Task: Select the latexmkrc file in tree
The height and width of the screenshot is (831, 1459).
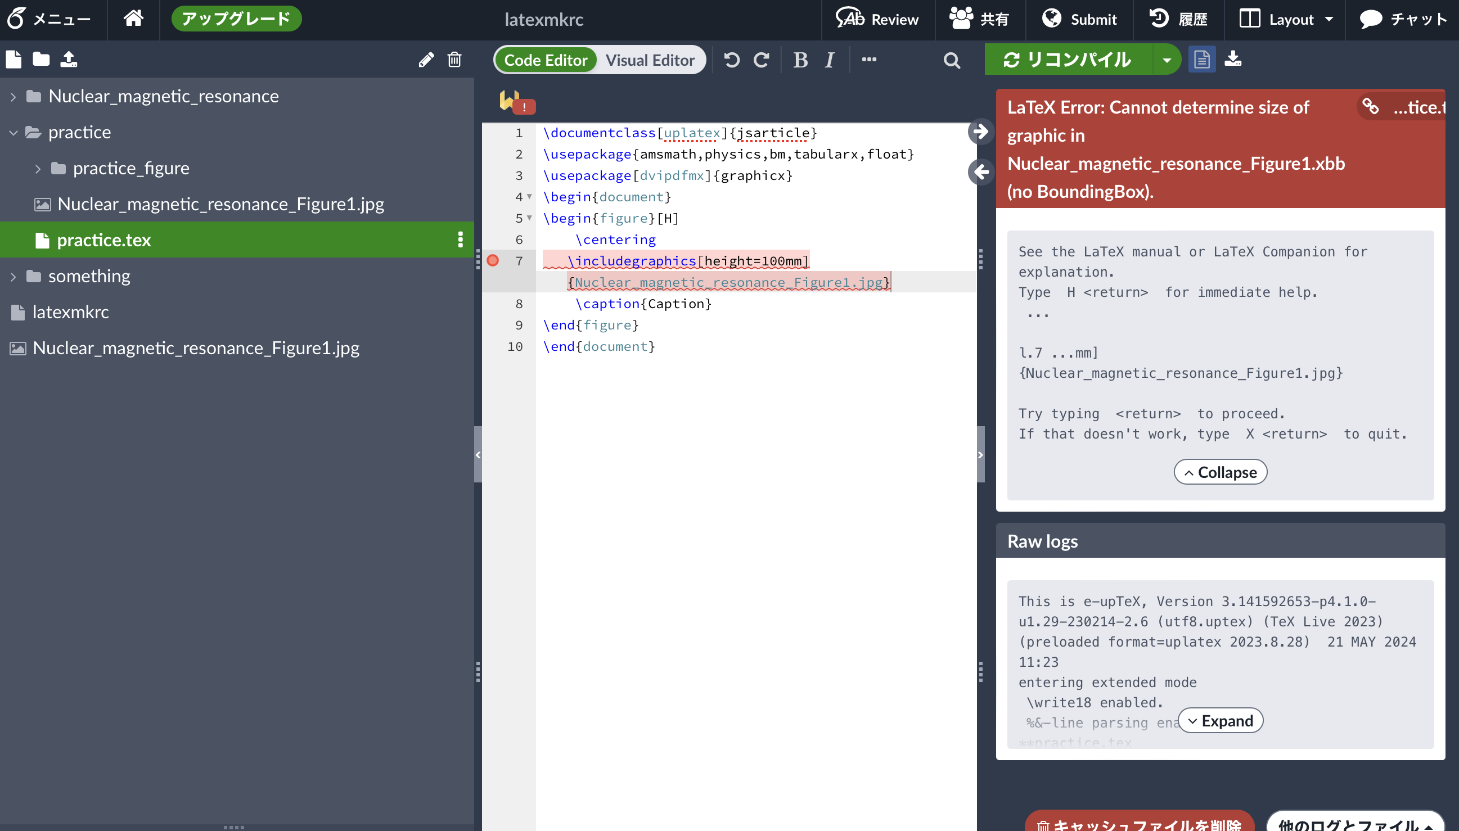Action: click(70, 312)
